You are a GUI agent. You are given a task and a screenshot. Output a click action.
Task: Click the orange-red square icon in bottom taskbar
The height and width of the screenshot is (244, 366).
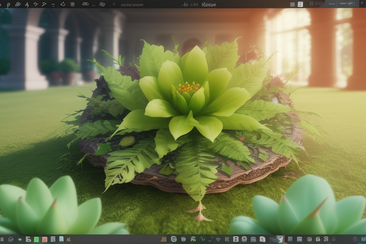pyautogui.click(x=44, y=239)
